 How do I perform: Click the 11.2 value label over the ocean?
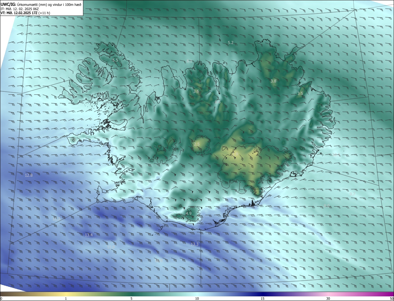[x=57, y=219]
